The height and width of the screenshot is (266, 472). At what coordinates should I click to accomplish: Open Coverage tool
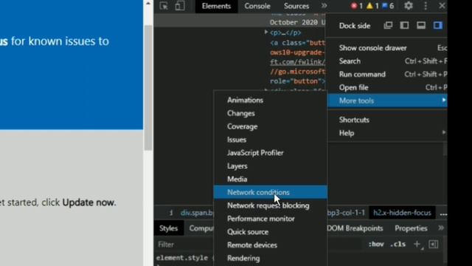270,126
